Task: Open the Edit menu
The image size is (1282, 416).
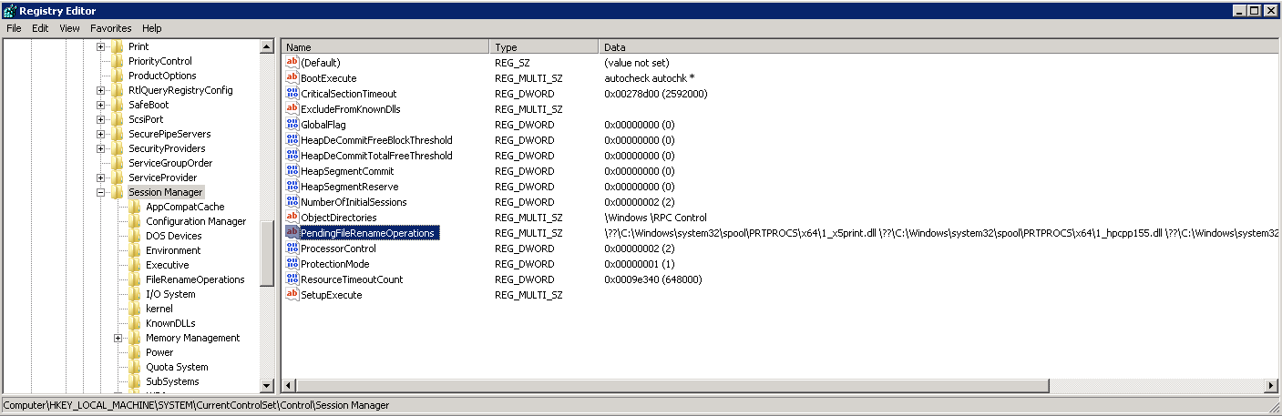Action: 40,28
